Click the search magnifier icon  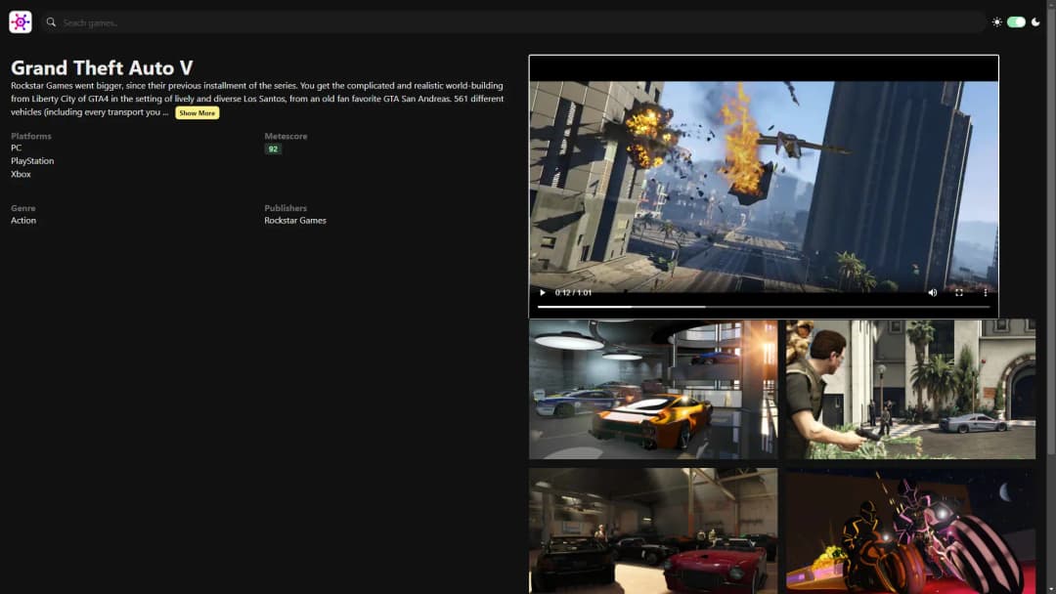[x=51, y=22]
